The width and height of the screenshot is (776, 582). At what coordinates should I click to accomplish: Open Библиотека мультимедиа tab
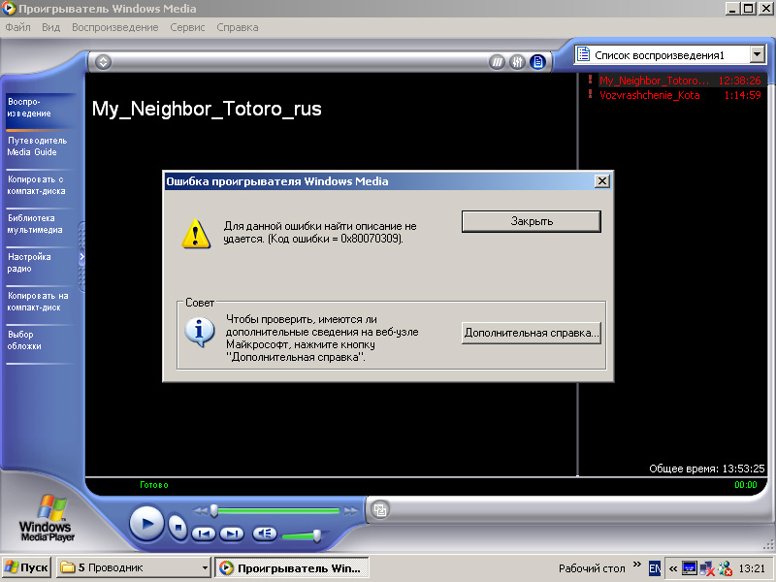41,224
